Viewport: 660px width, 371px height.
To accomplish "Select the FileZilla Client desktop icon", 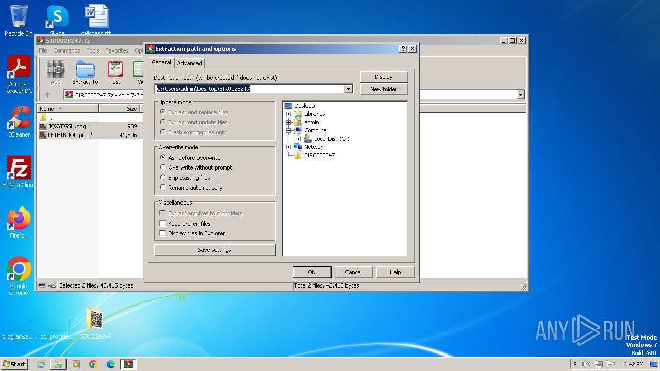I will 19,172.
